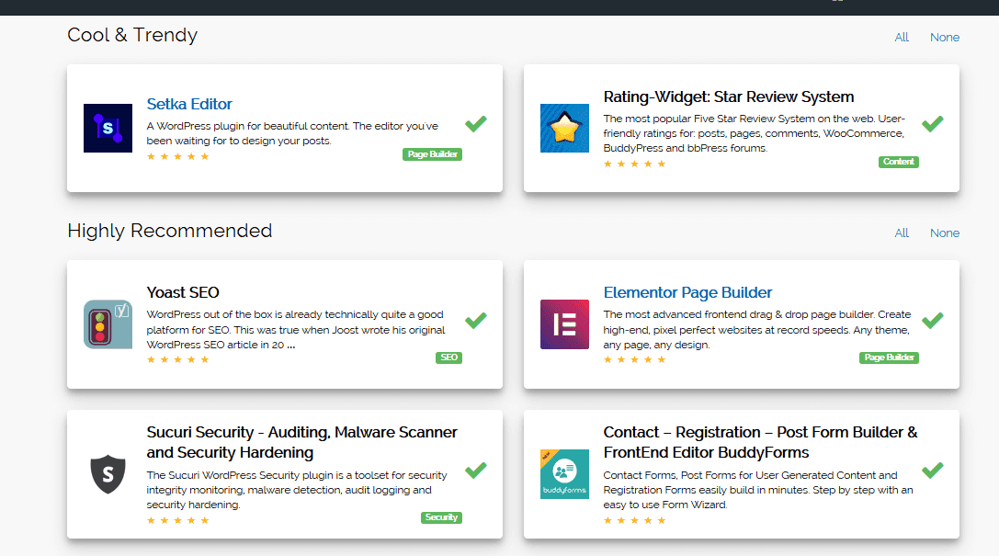Toggle the Yoast SEO selection checkmark

[x=476, y=321]
